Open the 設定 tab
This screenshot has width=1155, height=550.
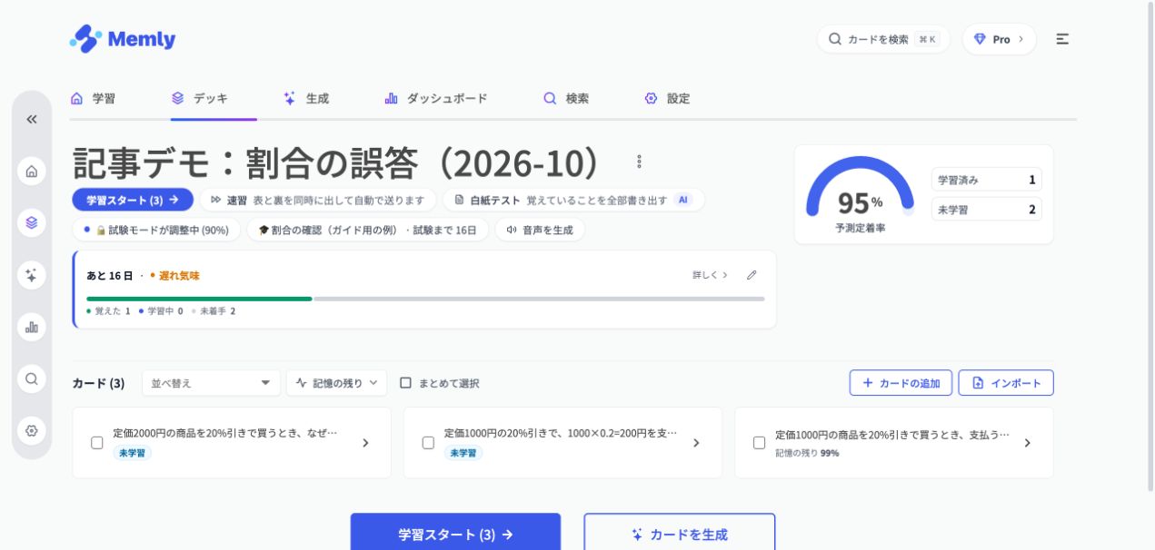click(667, 98)
